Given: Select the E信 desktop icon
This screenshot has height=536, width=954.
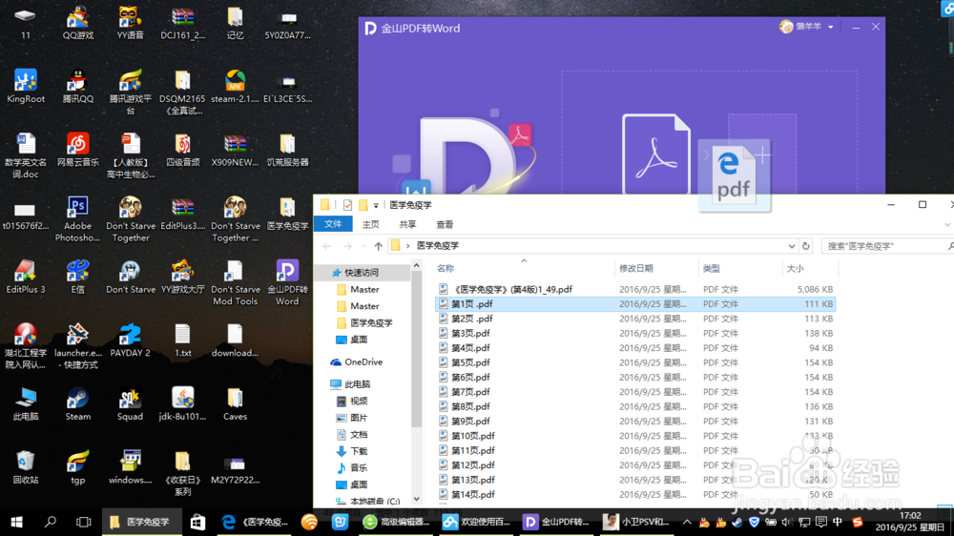Looking at the screenshot, I should (78, 277).
